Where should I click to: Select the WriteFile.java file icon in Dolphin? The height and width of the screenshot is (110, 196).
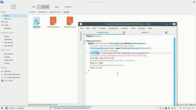[70, 21]
